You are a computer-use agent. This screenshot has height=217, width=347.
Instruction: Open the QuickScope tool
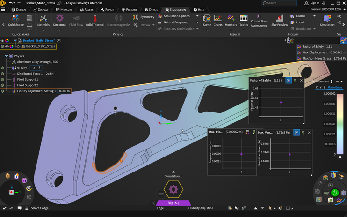16,21
